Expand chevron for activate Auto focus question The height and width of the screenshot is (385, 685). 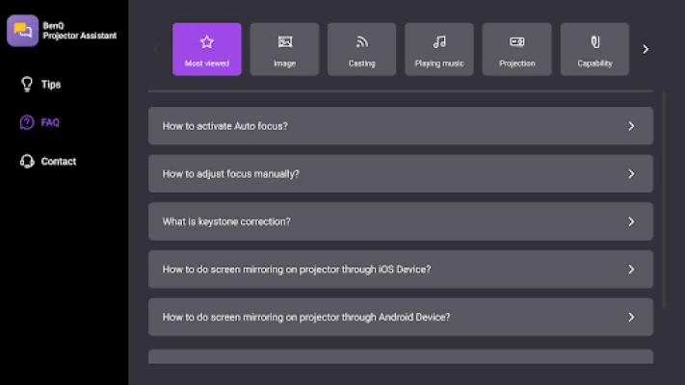(x=631, y=126)
